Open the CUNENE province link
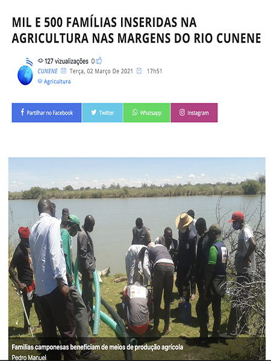The height and width of the screenshot is (361, 271). pos(48,71)
